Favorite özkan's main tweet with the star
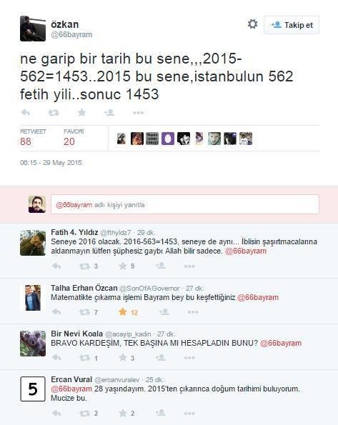The image size is (338, 425). pos(81,112)
